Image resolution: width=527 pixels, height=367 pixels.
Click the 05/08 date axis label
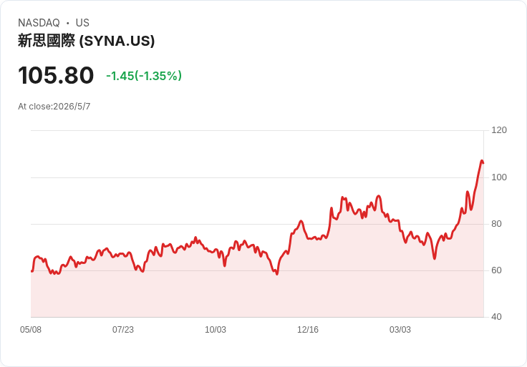[31, 330]
